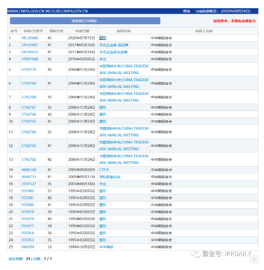Open registration number 5742762
Image resolution: width=264 pixels, height=270 pixels.
pos(29,160)
